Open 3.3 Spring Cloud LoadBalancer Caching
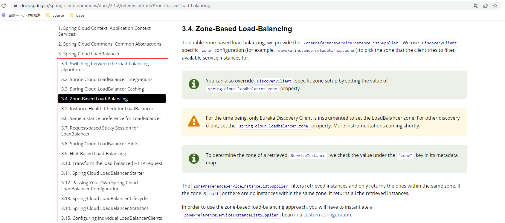505x223 pixels. 103,89
